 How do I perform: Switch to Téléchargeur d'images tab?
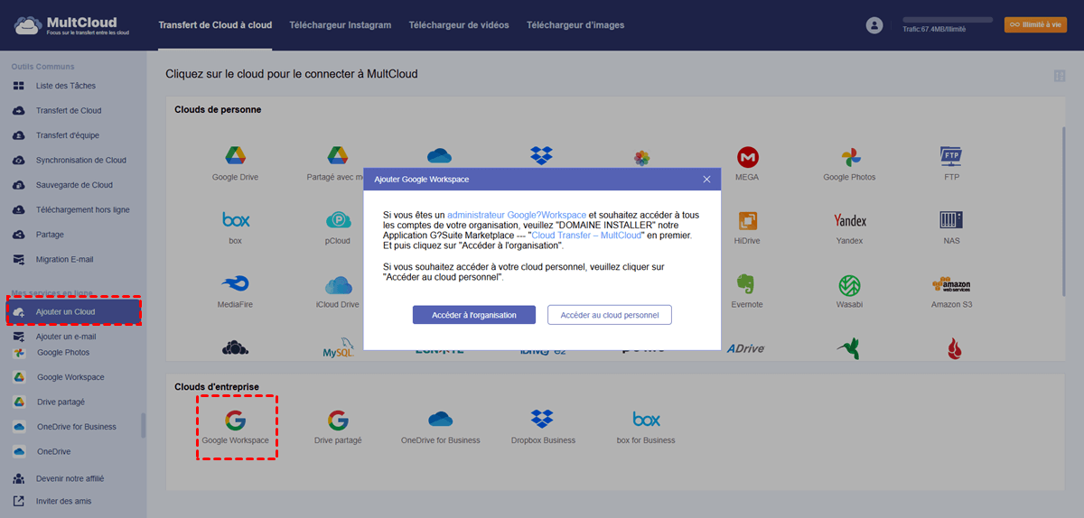(x=575, y=25)
